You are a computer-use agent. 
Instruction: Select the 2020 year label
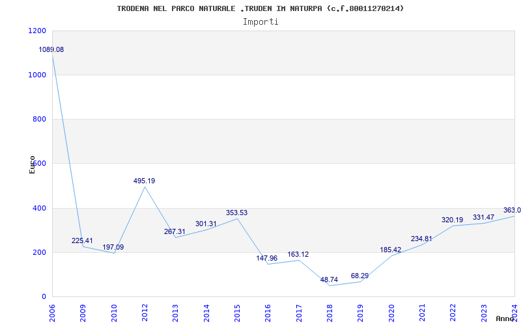click(x=391, y=313)
